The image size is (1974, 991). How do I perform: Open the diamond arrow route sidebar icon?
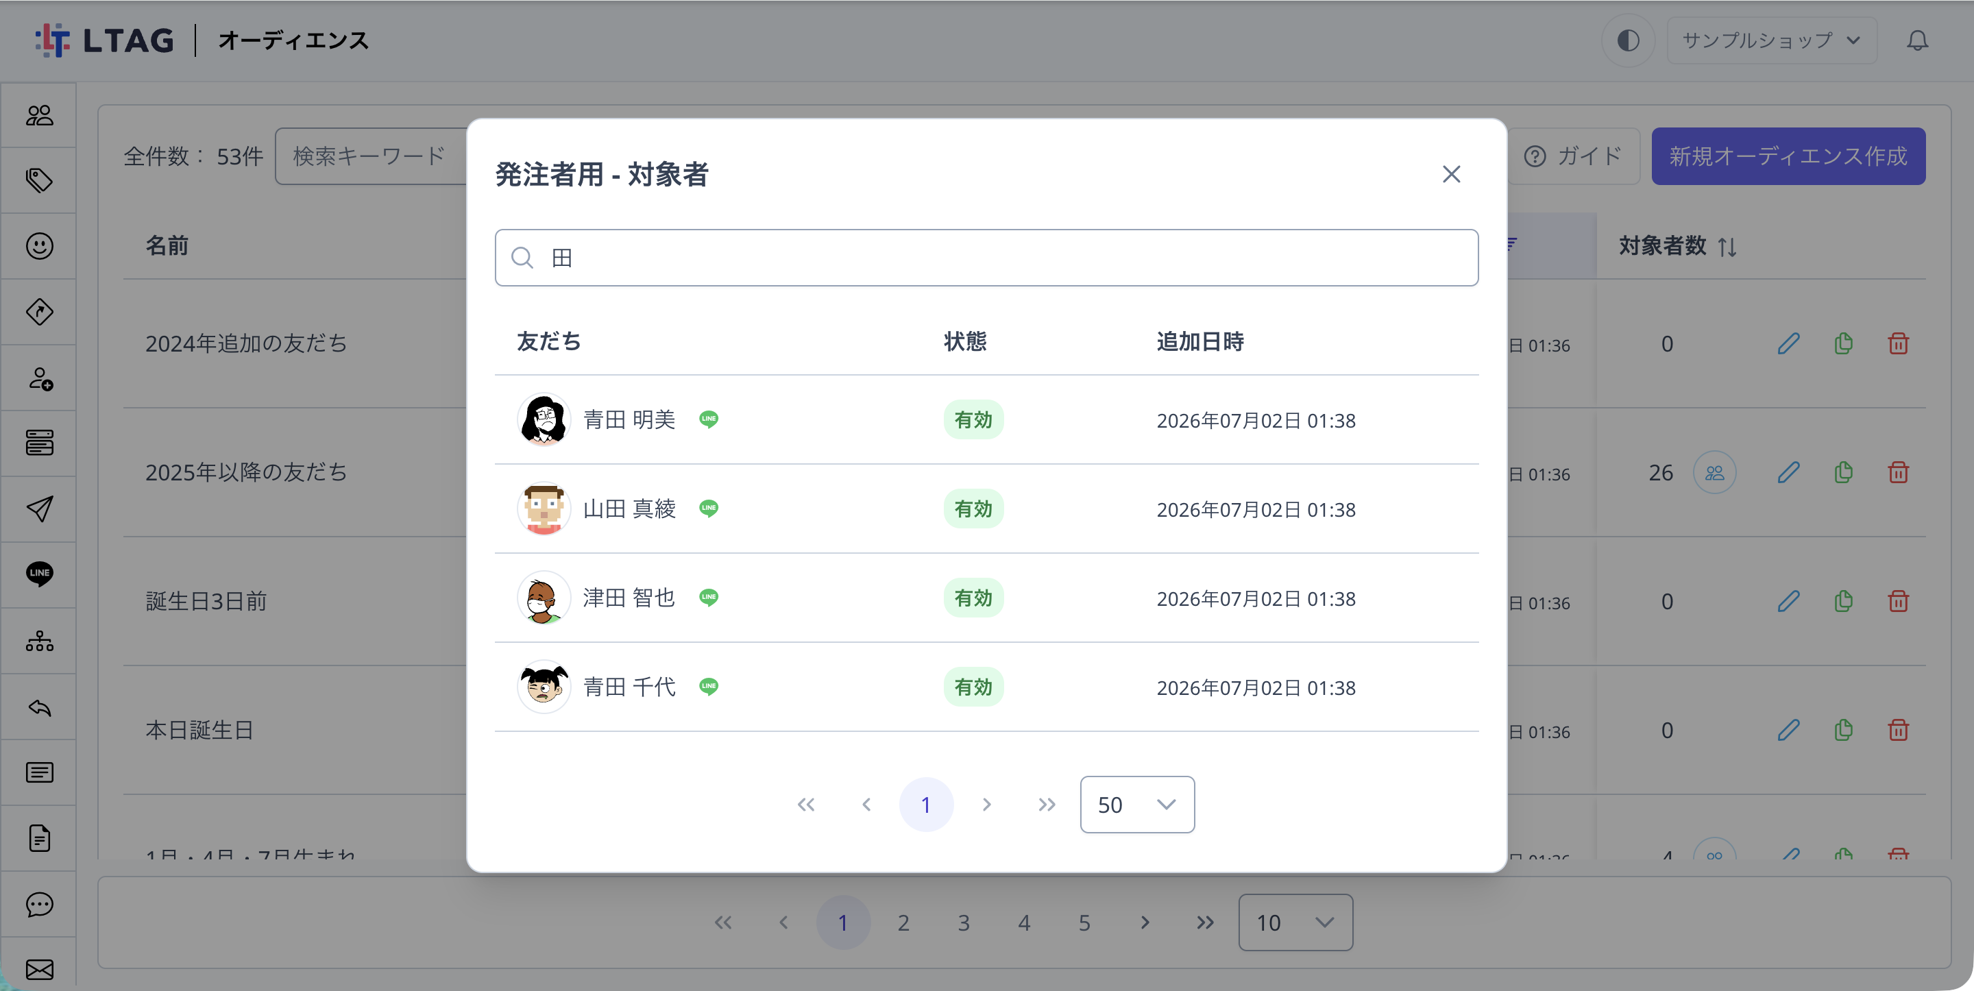(x=39, y=312)
